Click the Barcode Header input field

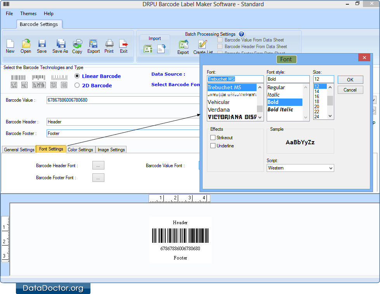[123, 122]
